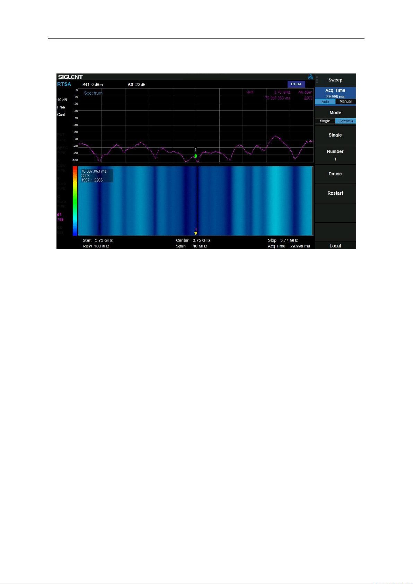Switch sweep Mode to Continue option
This screenshot has height=584, width=413.
345,121
